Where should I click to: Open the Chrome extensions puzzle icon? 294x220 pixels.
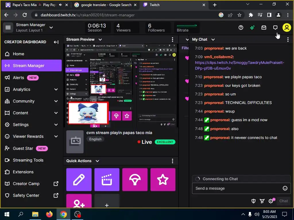click(x=251, y=15)
